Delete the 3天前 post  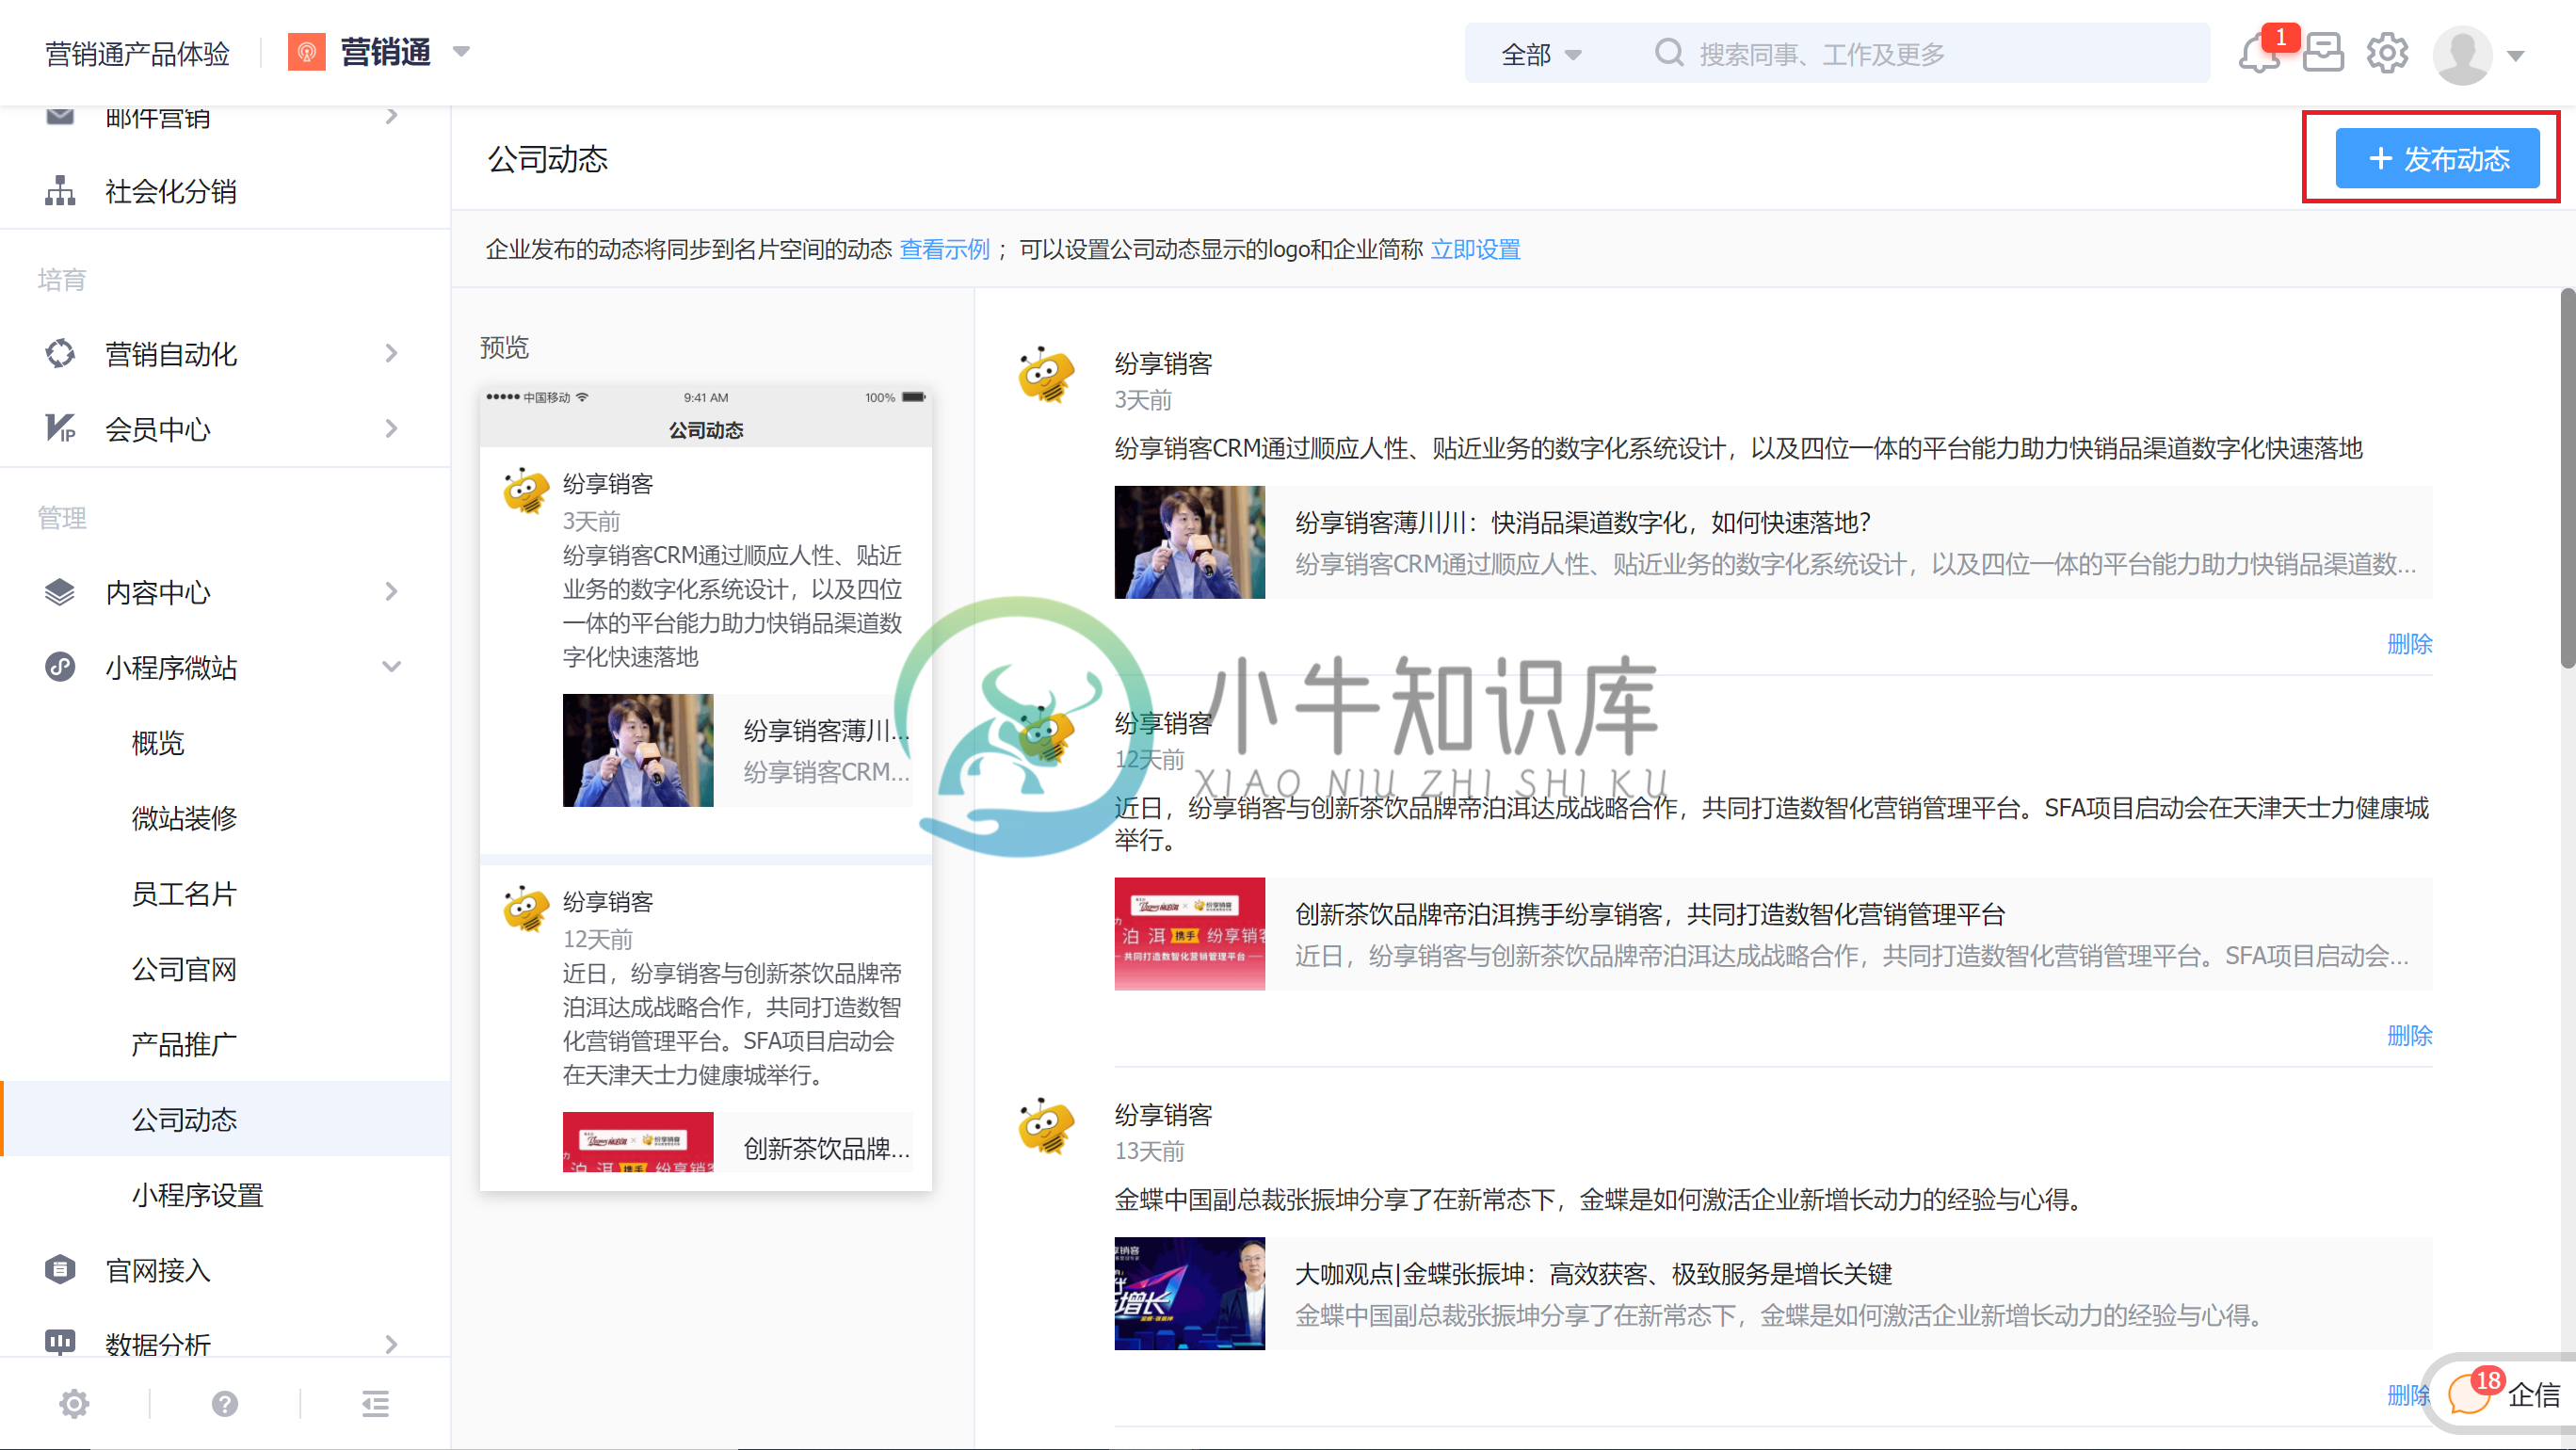(2409, 643)
